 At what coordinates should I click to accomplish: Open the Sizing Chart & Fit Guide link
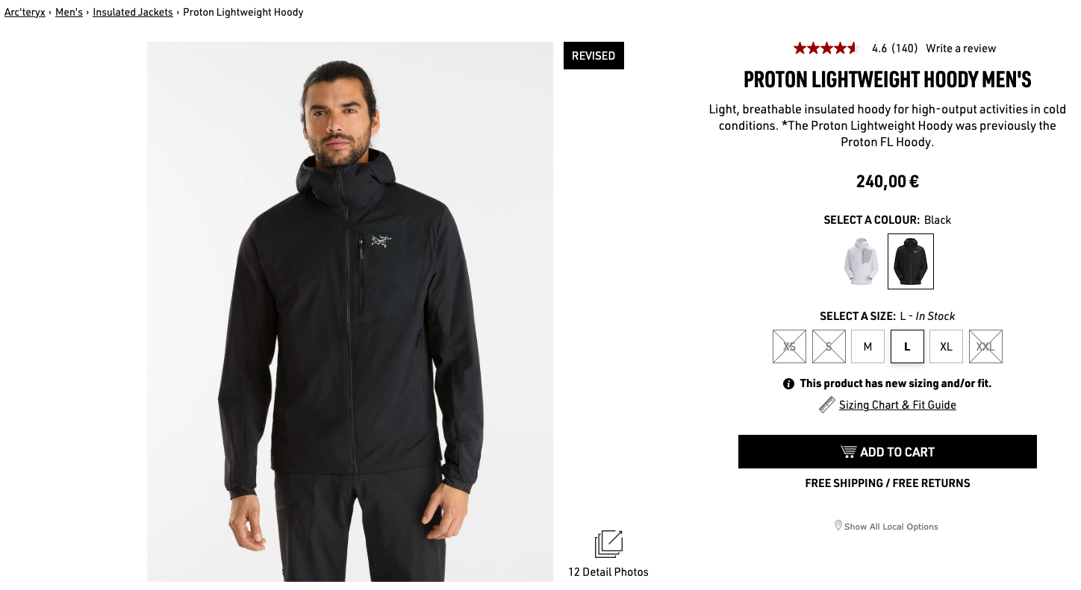click(897, 405)
